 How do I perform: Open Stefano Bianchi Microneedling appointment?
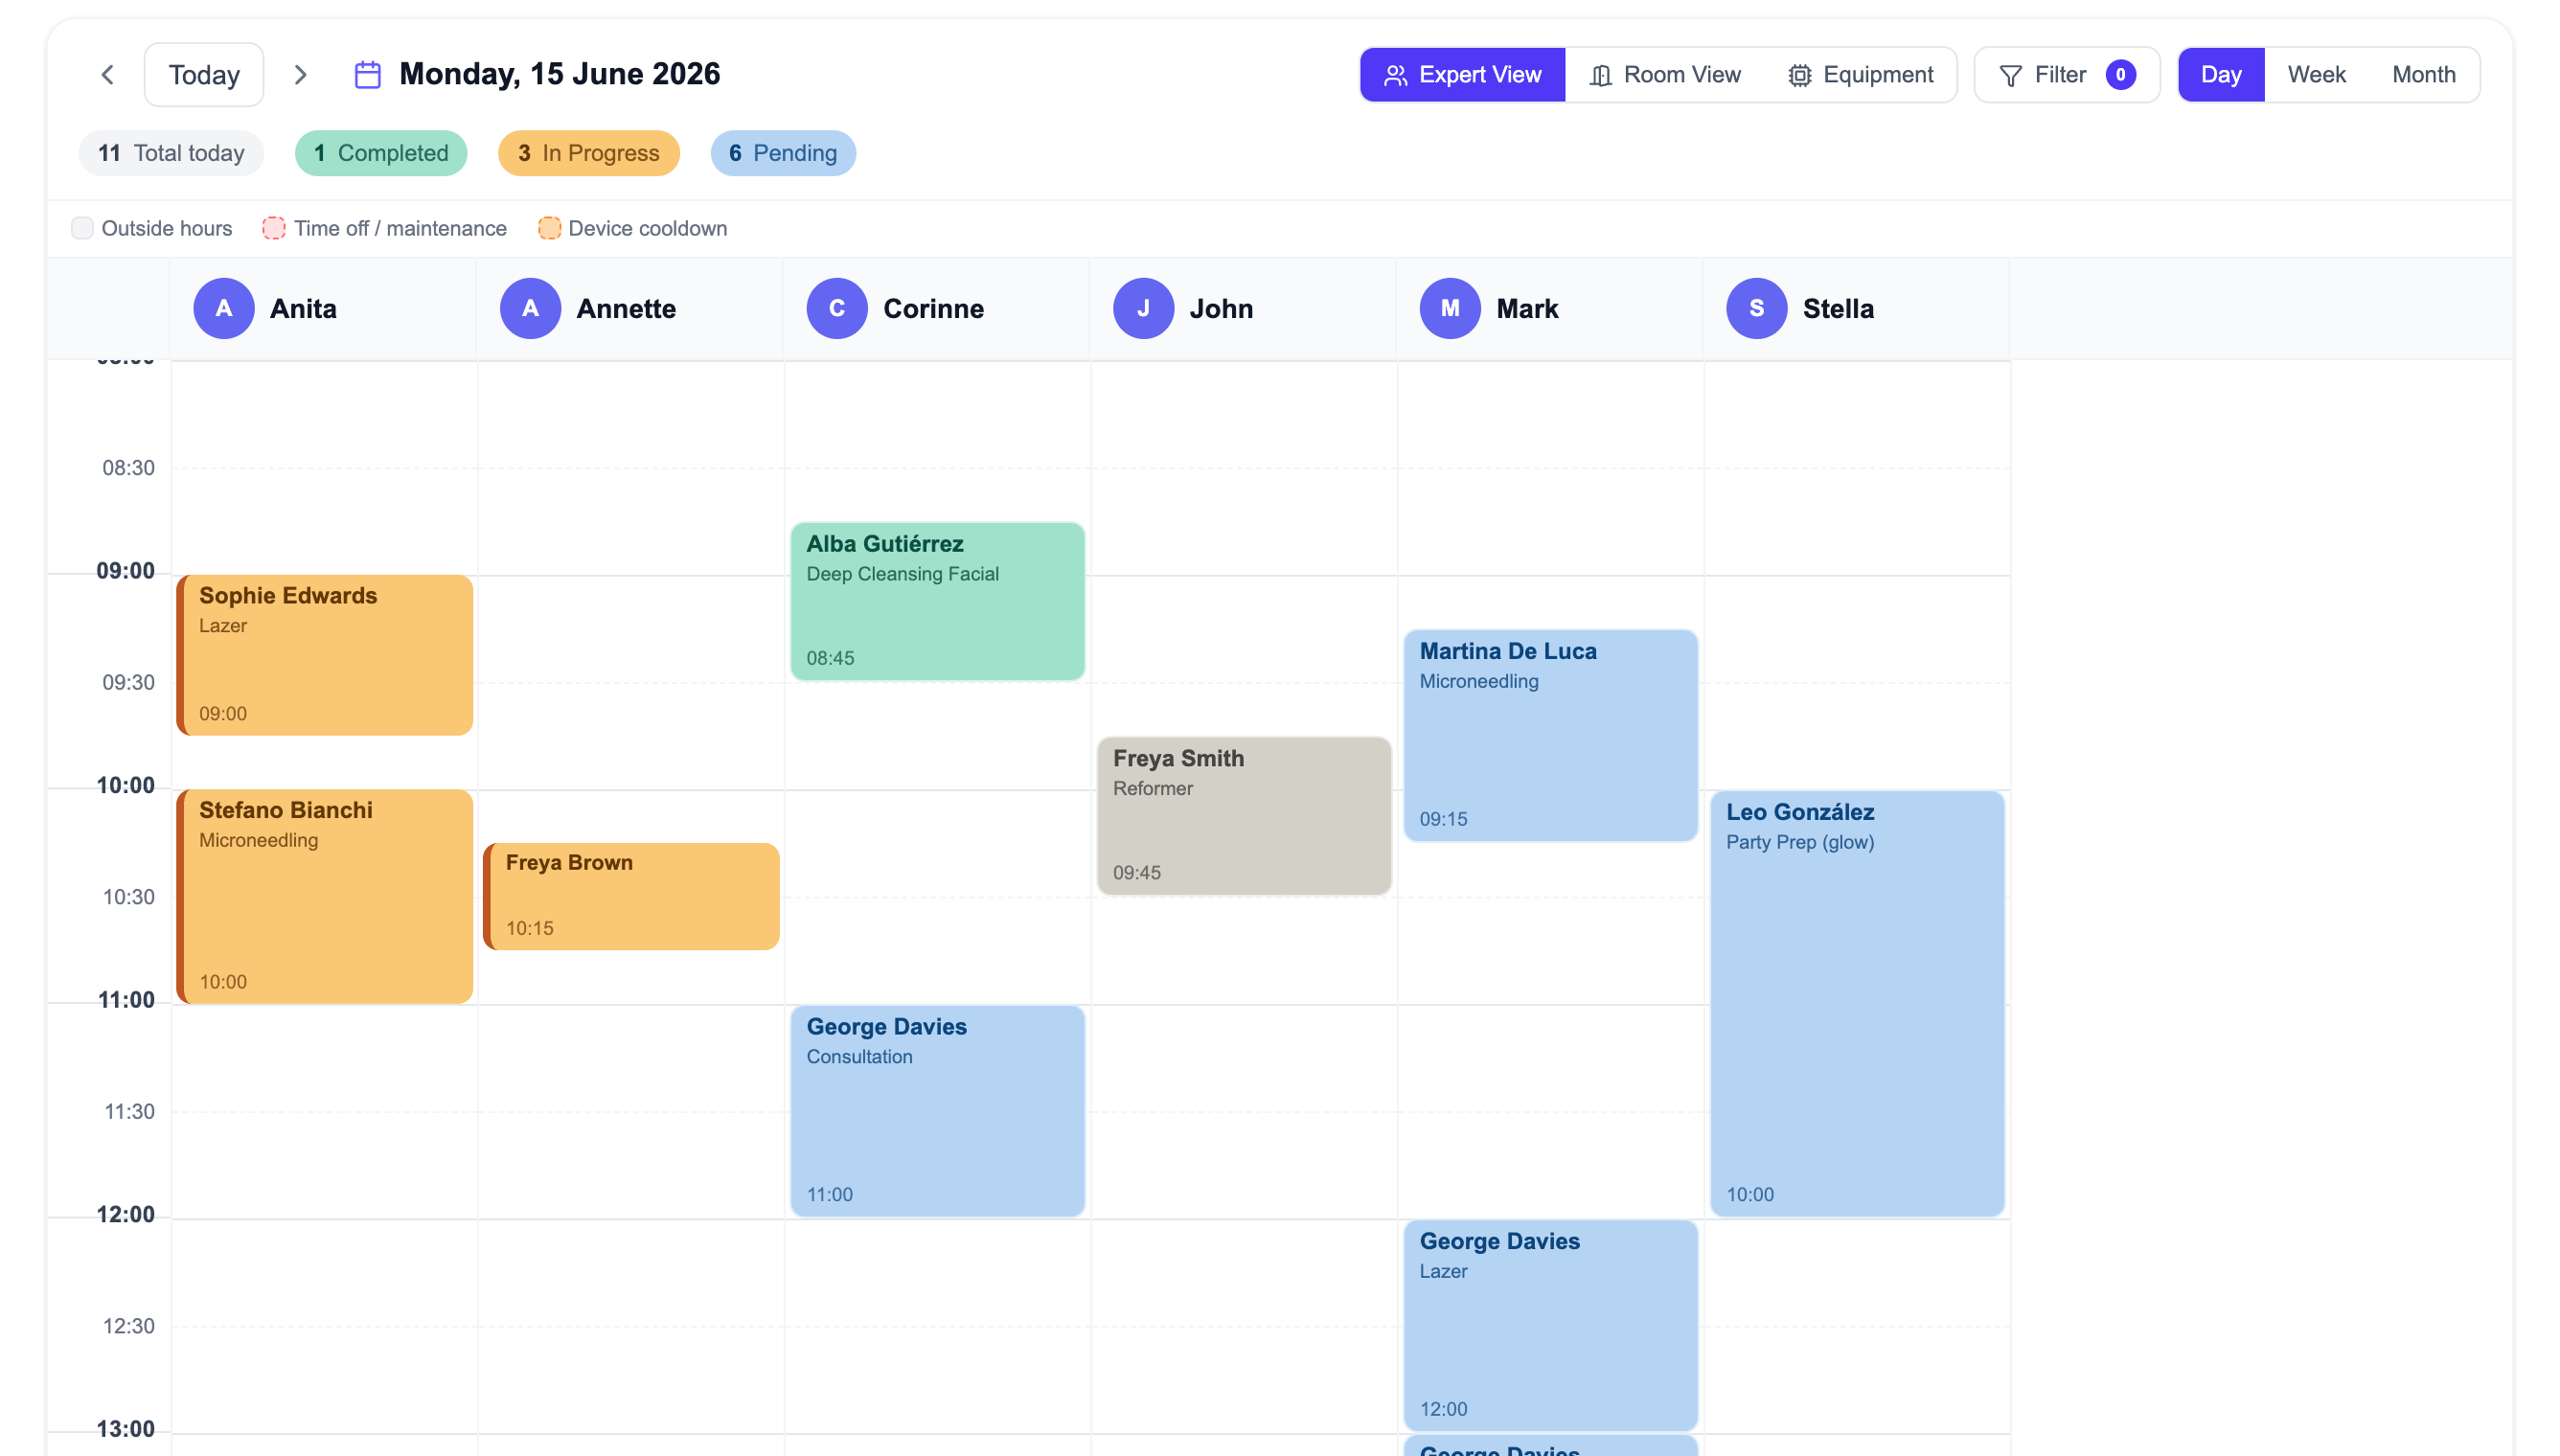coord(325,896)
